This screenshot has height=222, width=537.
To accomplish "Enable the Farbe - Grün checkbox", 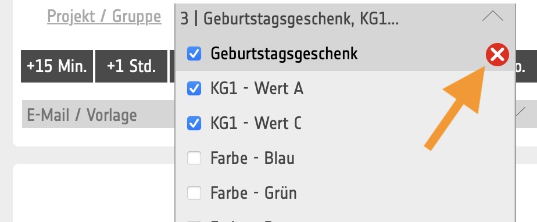I will tap(194, 193).
